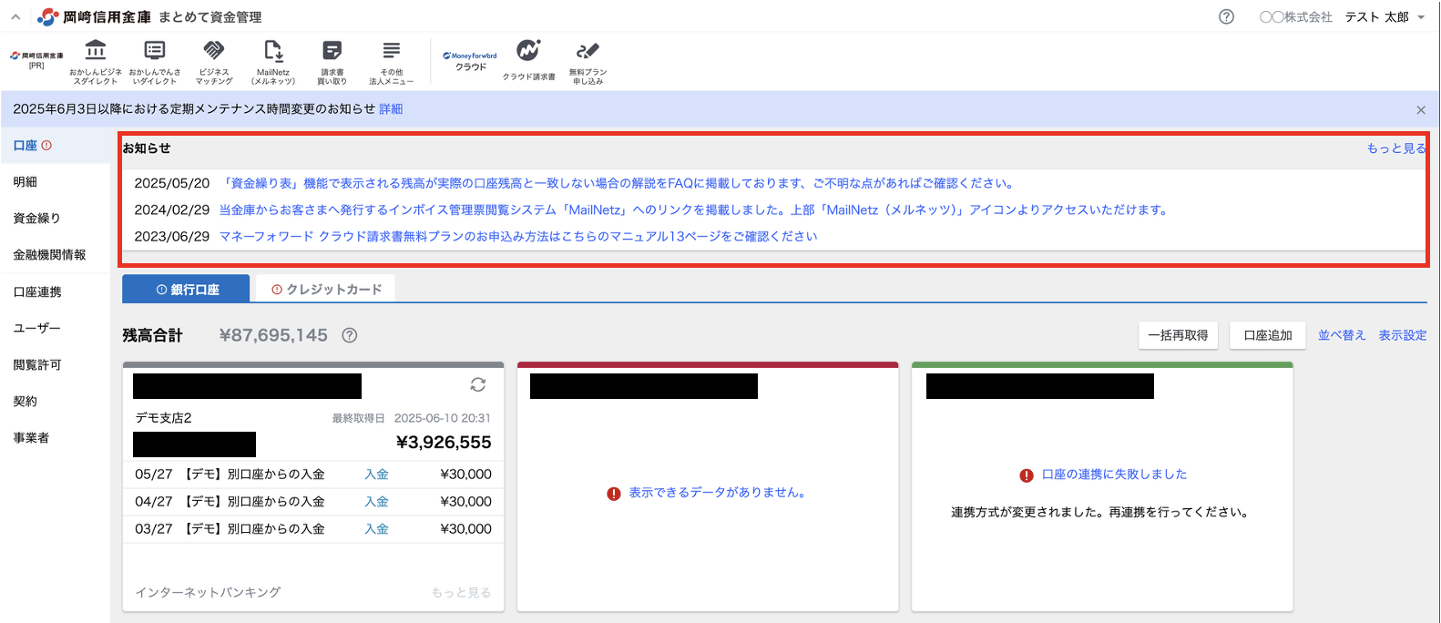Click 入金 link in the 05/27 row
This screenshot has height=623, width=1441.
376,475
